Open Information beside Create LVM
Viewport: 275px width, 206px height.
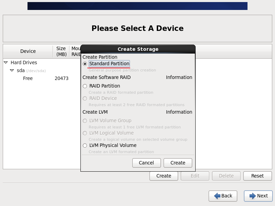click(x=179, y=112)
